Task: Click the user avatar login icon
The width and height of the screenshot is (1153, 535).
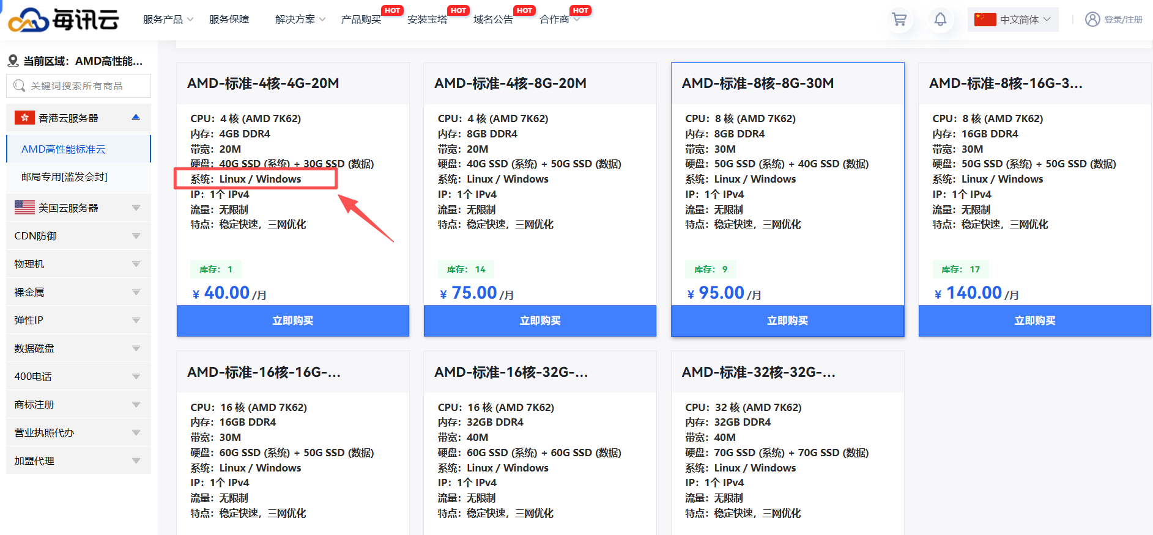Action: (1092, 20)
